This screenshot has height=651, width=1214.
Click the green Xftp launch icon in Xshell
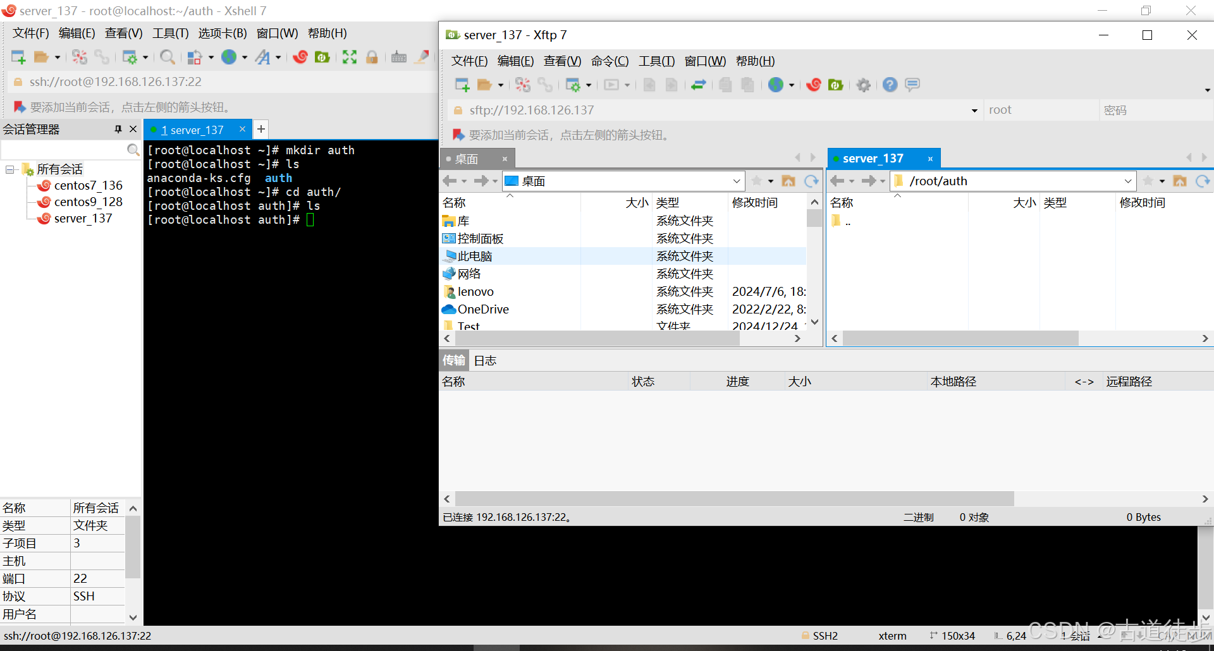[x=322, y=58]
